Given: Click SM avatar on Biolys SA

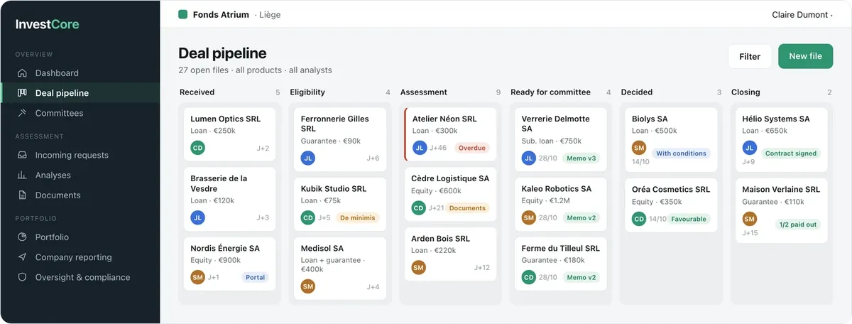Looking at the screenshot, I should coord(639,148).
